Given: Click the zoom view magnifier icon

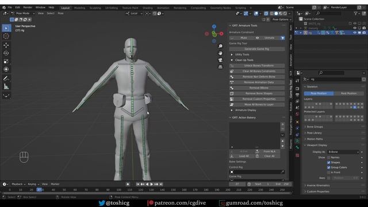Looking at the screenshot, I should pyautogui.click(x=220, y=46).
